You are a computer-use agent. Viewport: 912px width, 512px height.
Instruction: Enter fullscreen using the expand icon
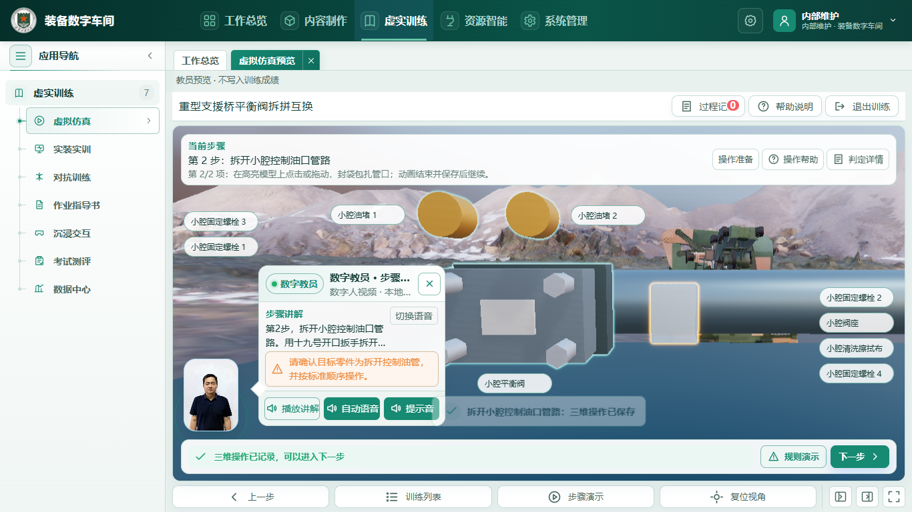893,497
